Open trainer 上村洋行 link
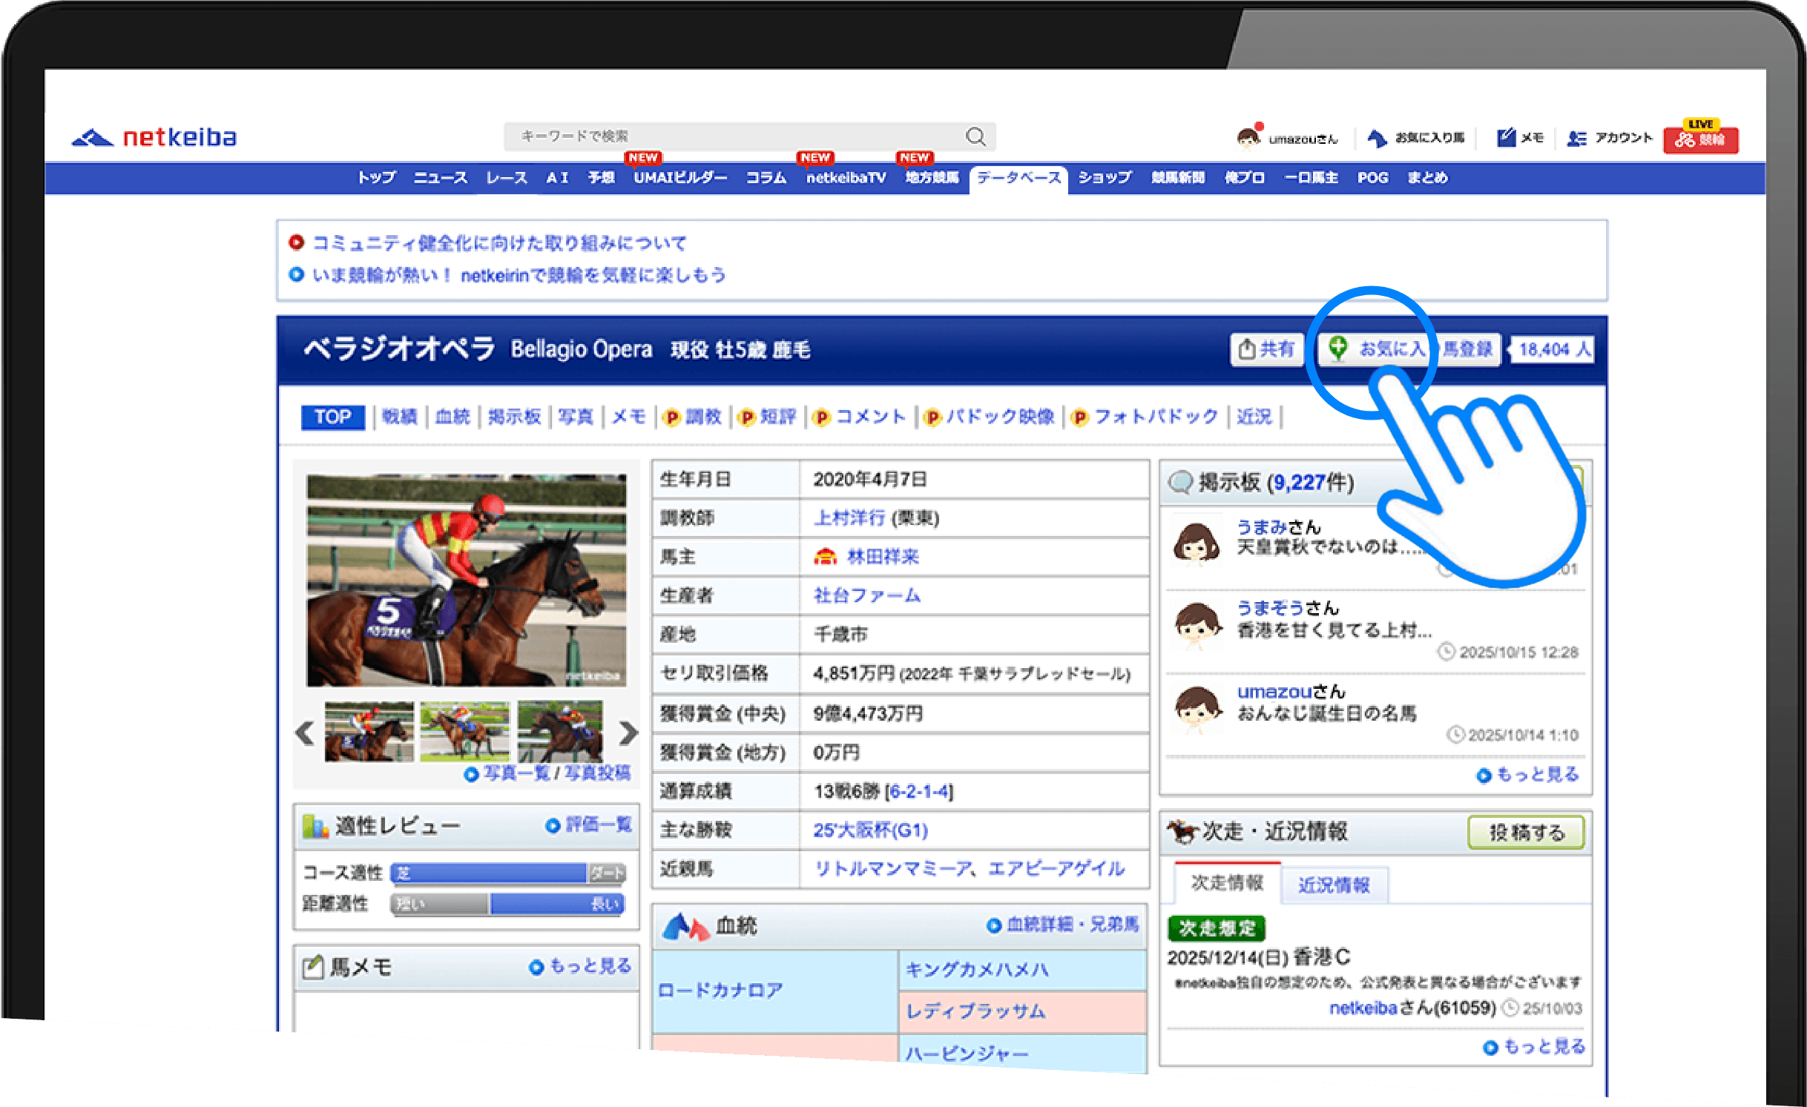Viewport: 1807px width, 1107px height. tap(849, 518)
